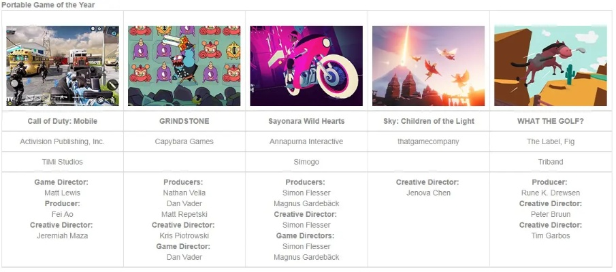Click the Sky: Children of the Light title

coord(428,121)
